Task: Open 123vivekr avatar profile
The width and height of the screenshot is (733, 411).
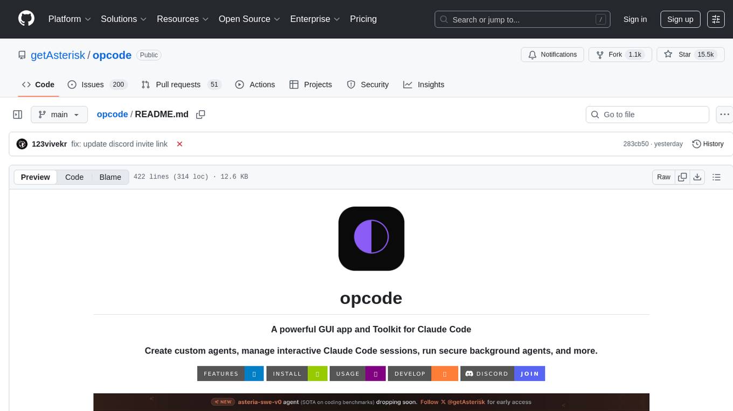Action: (x=22, y=144)
